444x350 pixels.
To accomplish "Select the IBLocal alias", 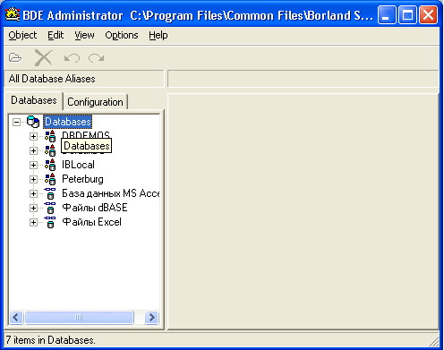I will [78, 165].
